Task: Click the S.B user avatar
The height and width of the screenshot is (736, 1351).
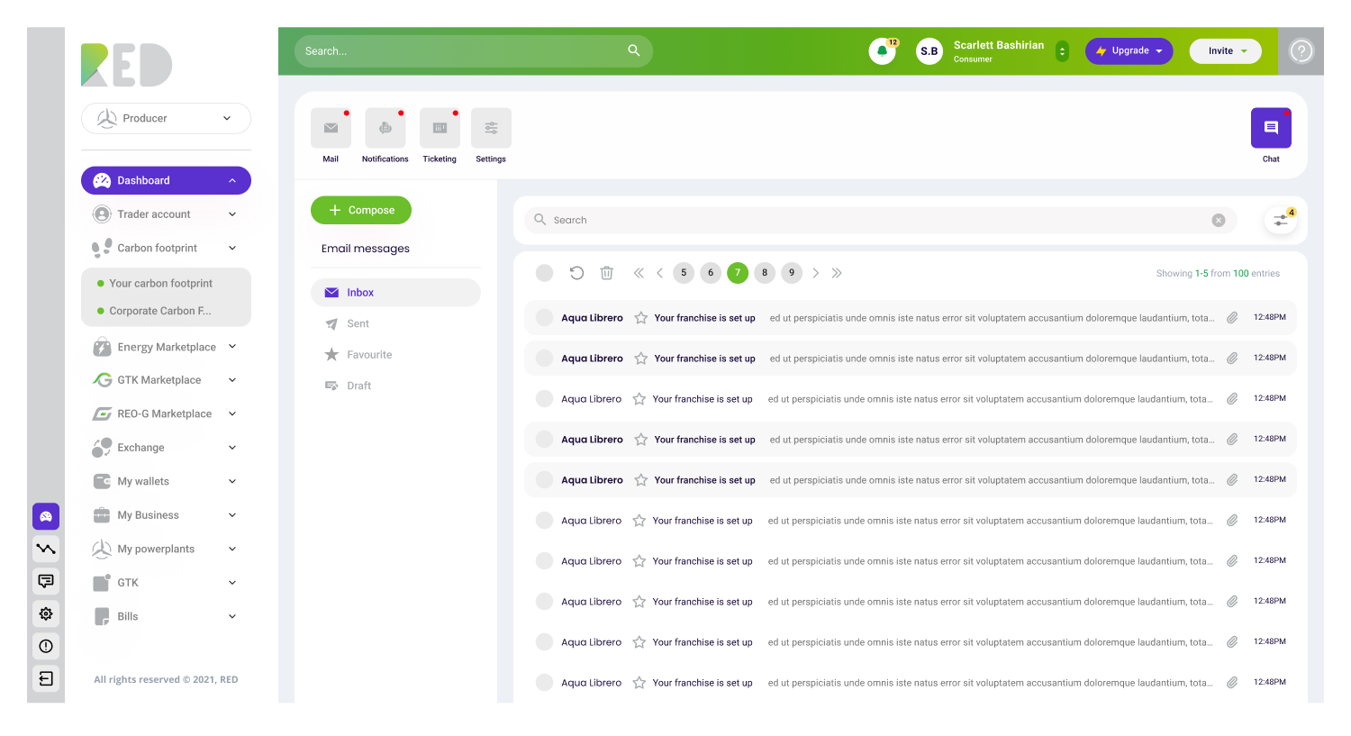Action: [x=929, y=51]
